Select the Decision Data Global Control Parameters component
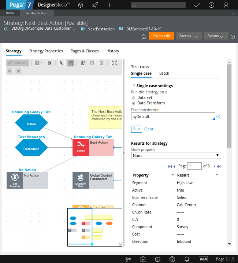Viewport: 238px width, 263px height. pyautogui.click(x=93, y=181)
